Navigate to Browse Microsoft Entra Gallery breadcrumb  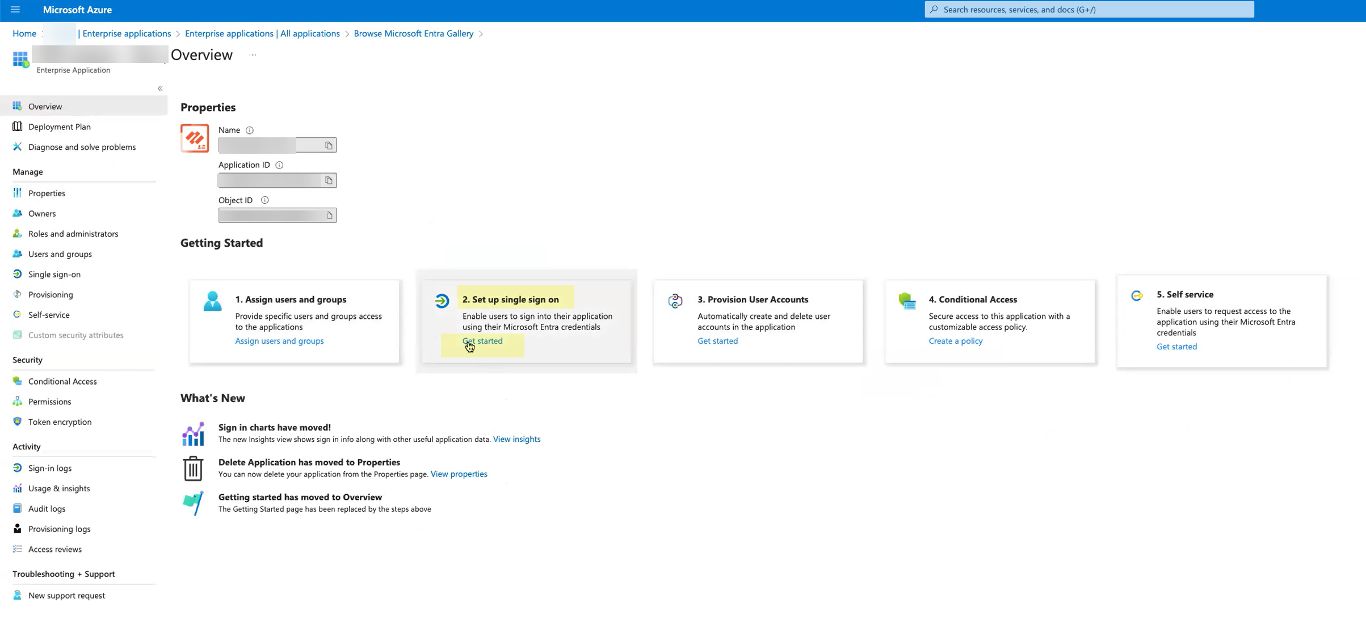point(413,33)
